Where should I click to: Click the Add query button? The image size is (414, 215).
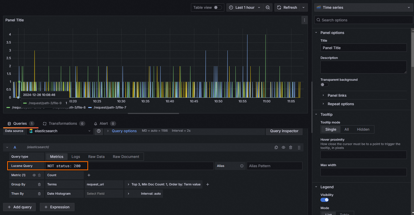tap(20, 207)
